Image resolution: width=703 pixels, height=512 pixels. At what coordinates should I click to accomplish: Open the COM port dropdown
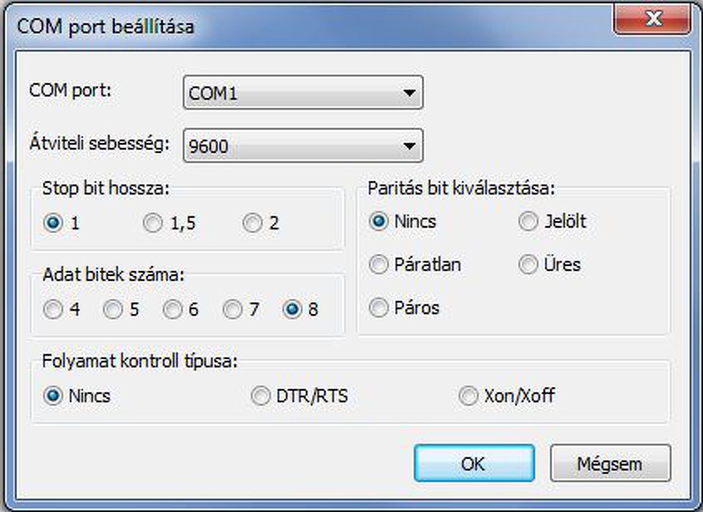tap(303, 93)
